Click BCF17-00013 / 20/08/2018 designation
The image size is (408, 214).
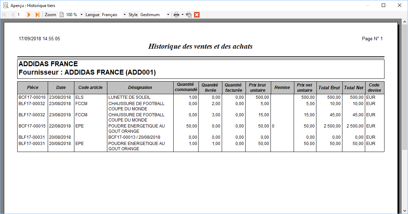pyautogui.click(x=134, y=137)
